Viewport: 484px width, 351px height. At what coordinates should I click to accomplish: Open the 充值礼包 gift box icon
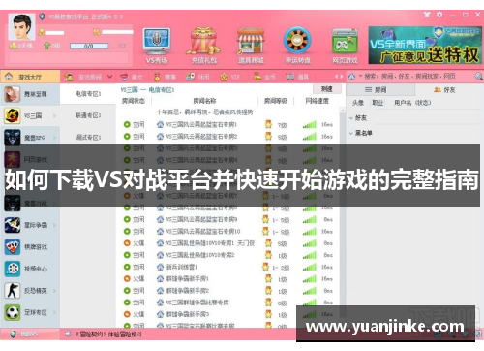[204, 42]
